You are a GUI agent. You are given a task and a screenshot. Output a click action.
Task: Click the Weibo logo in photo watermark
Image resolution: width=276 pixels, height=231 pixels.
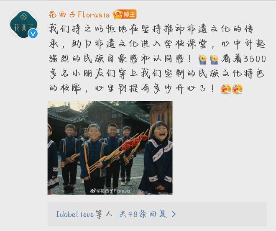(x=93, y=191)
